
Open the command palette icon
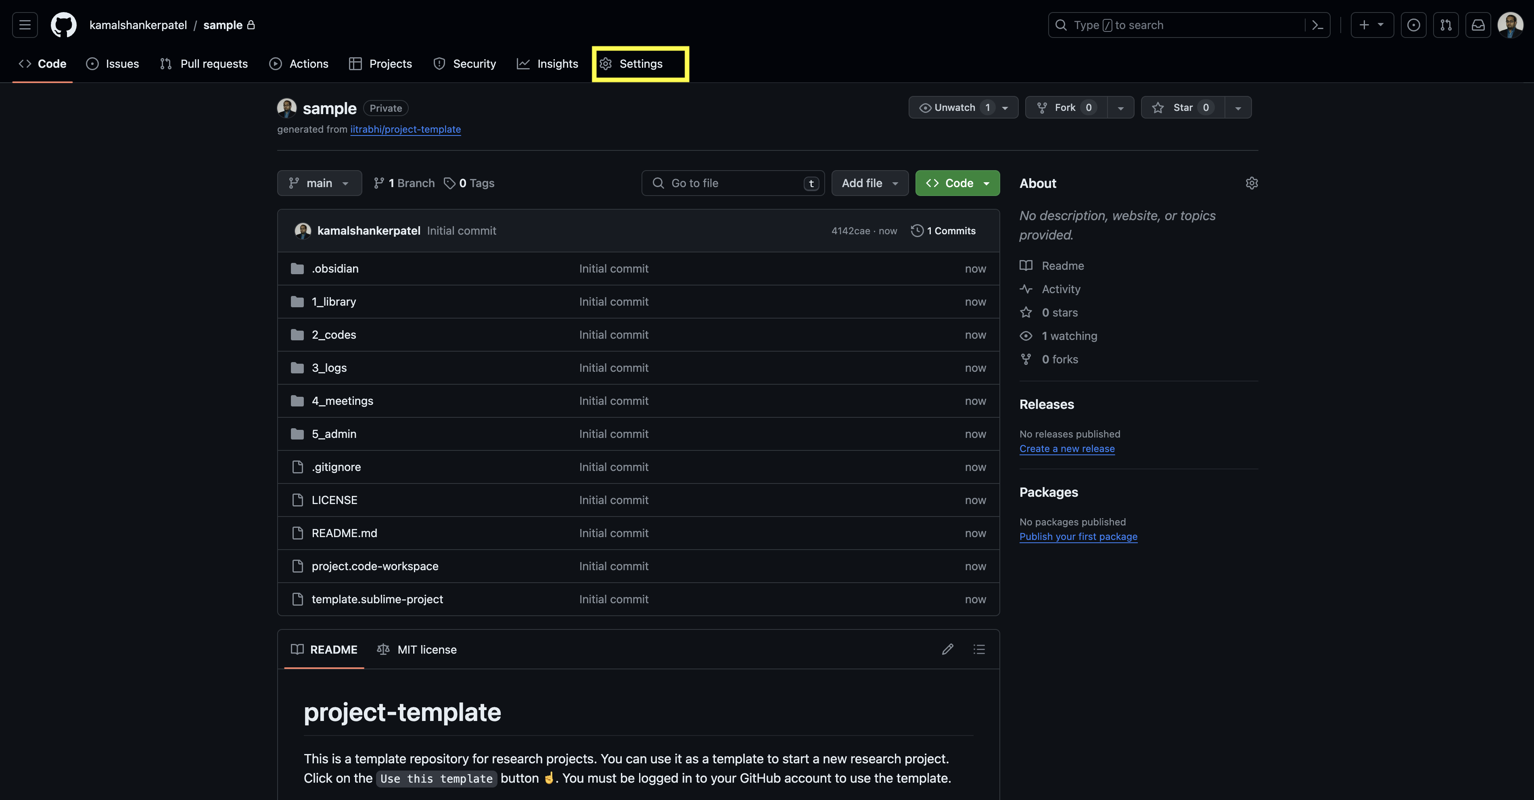pyautogui.click(x=1317, y=25)
